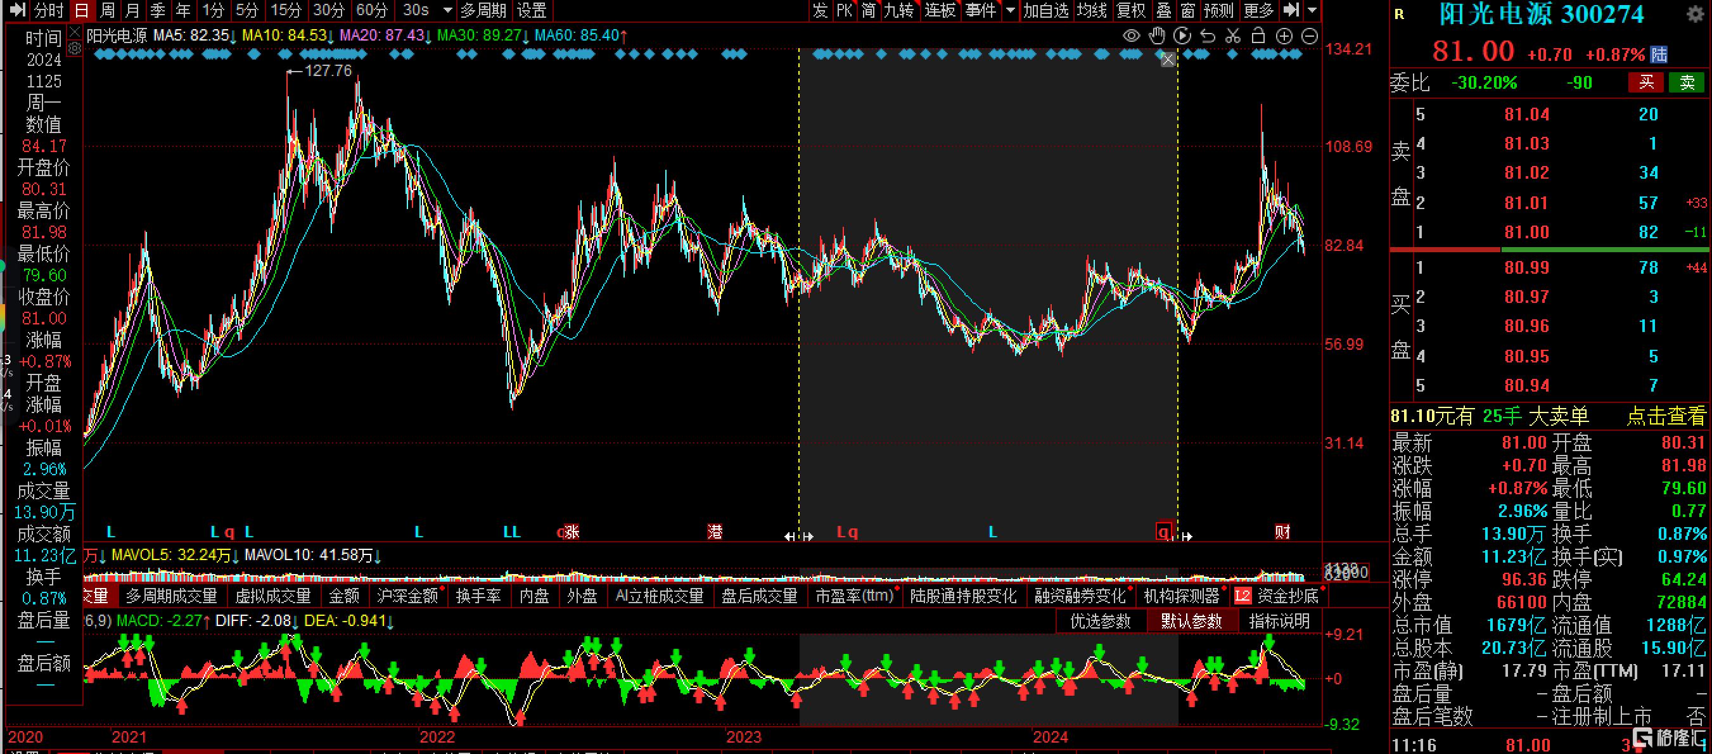
Task: Zoom out chart with the minus circle icon
Action: point(1309,36)
